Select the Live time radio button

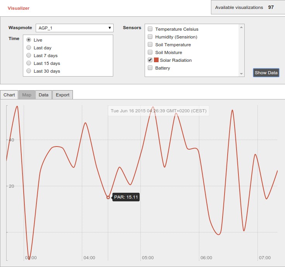29,40
